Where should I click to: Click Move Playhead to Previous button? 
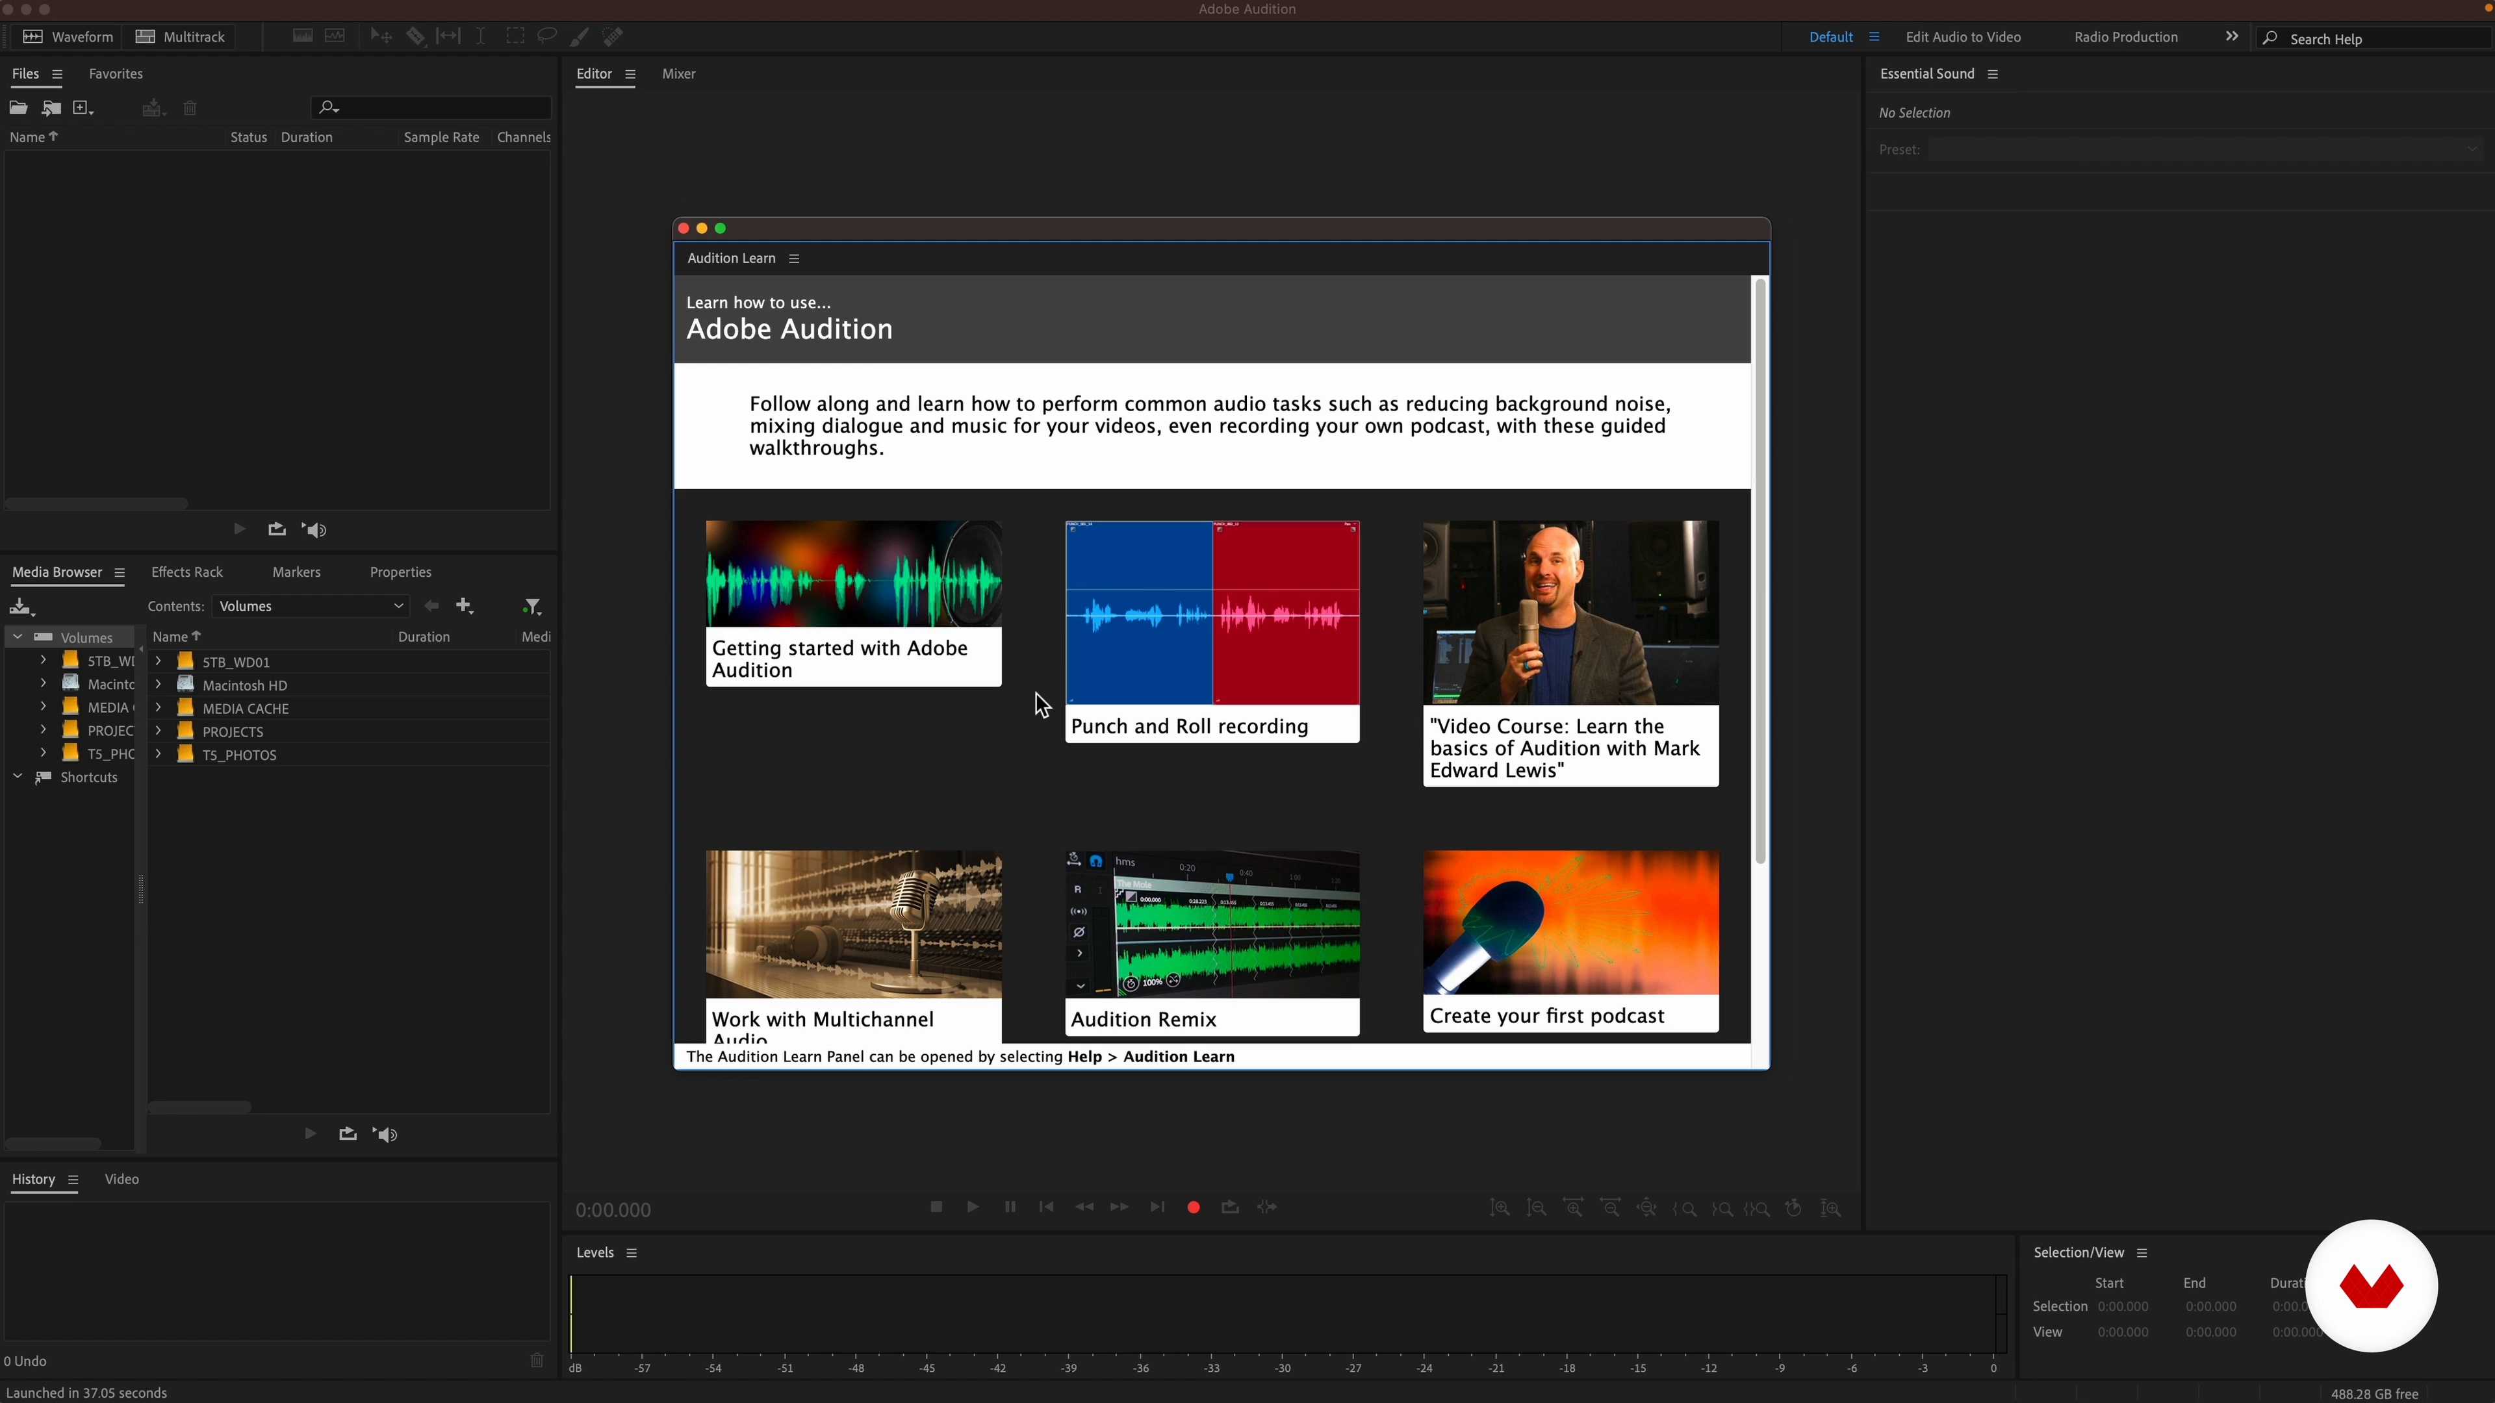[1046, 1207]
